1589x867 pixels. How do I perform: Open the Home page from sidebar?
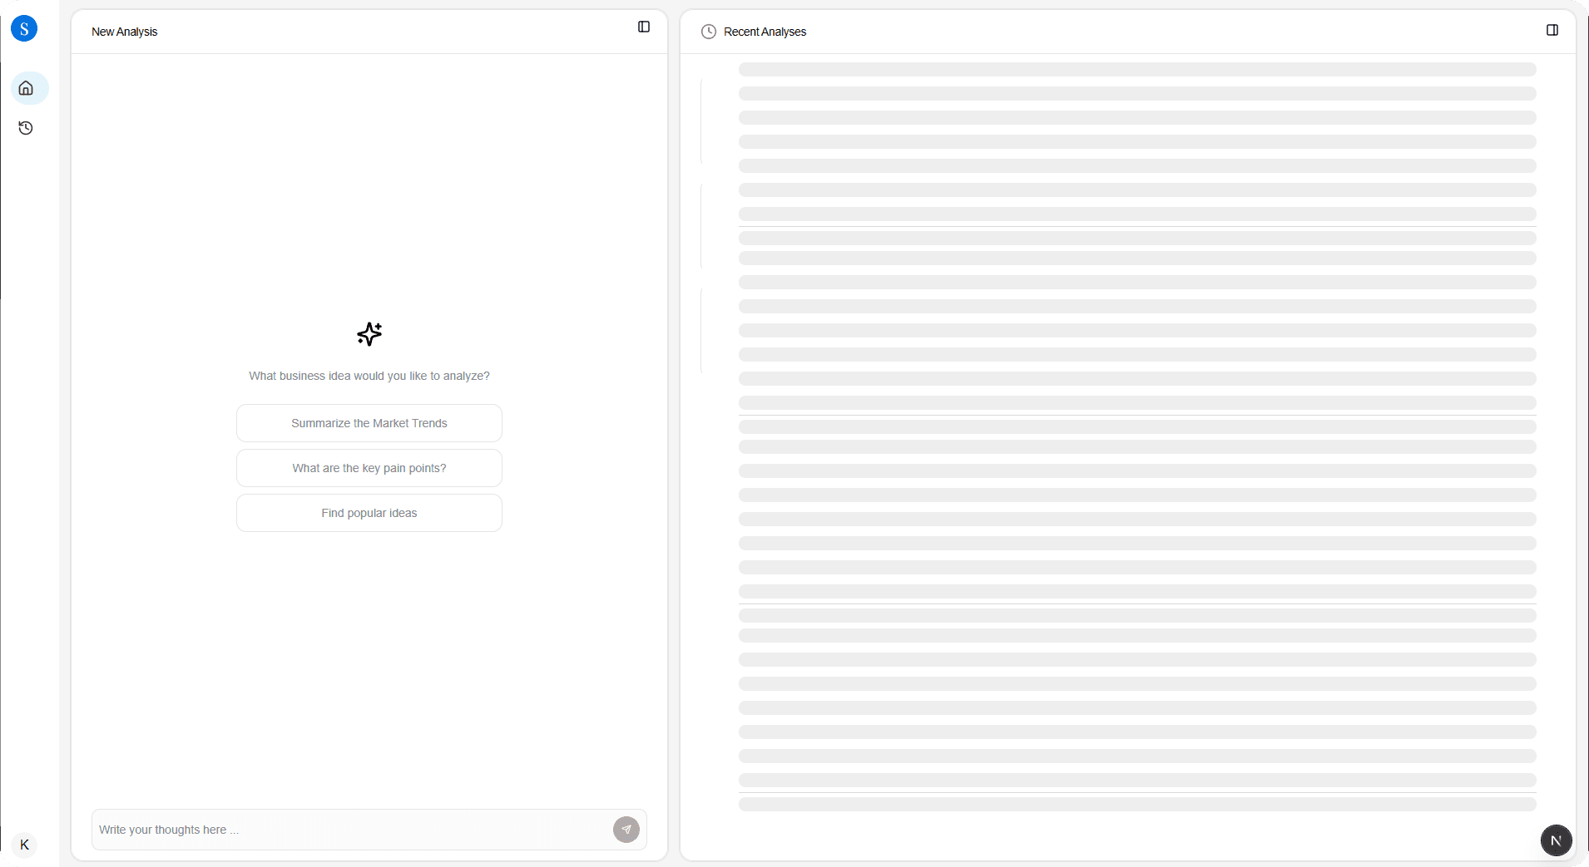tap(27, 88)
